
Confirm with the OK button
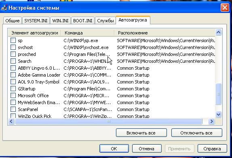114,149
